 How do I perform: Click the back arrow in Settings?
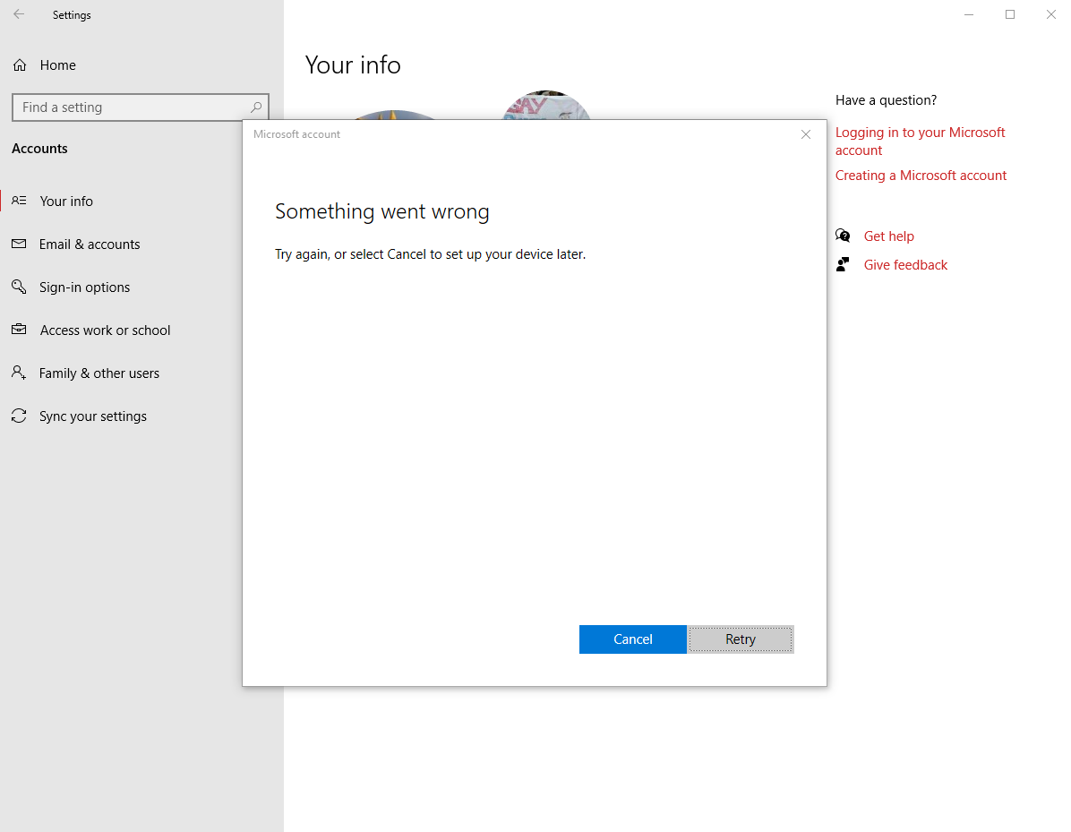[18, 14]
